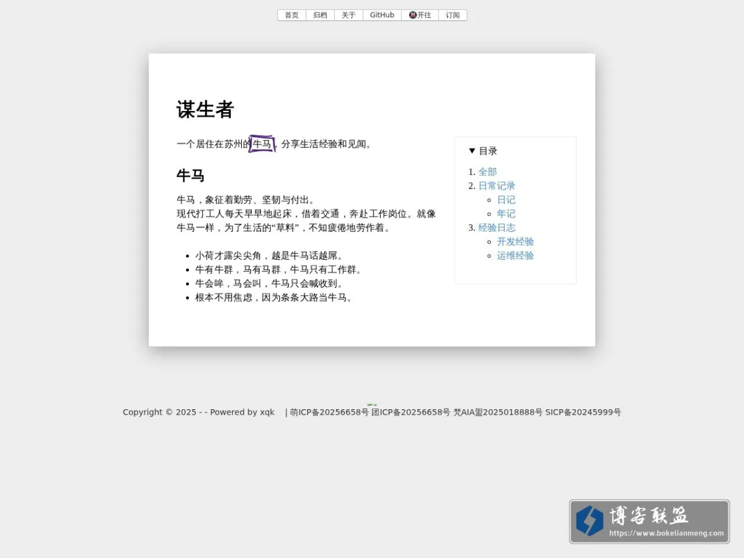Collapse the 目录 disclosure triangle
The width and height of the screenshot is (744, 558).
[x=472, y=151]
